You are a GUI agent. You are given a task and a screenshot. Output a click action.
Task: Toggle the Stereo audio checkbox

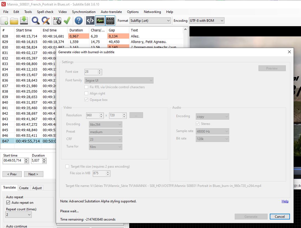point(197,124)
